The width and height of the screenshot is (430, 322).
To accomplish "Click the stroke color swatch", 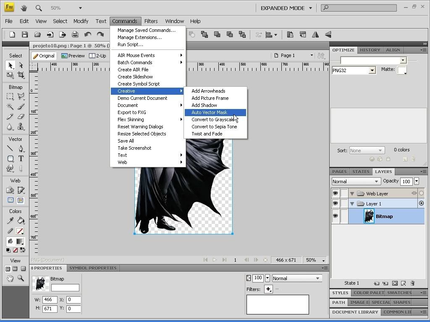I will 19,231.
